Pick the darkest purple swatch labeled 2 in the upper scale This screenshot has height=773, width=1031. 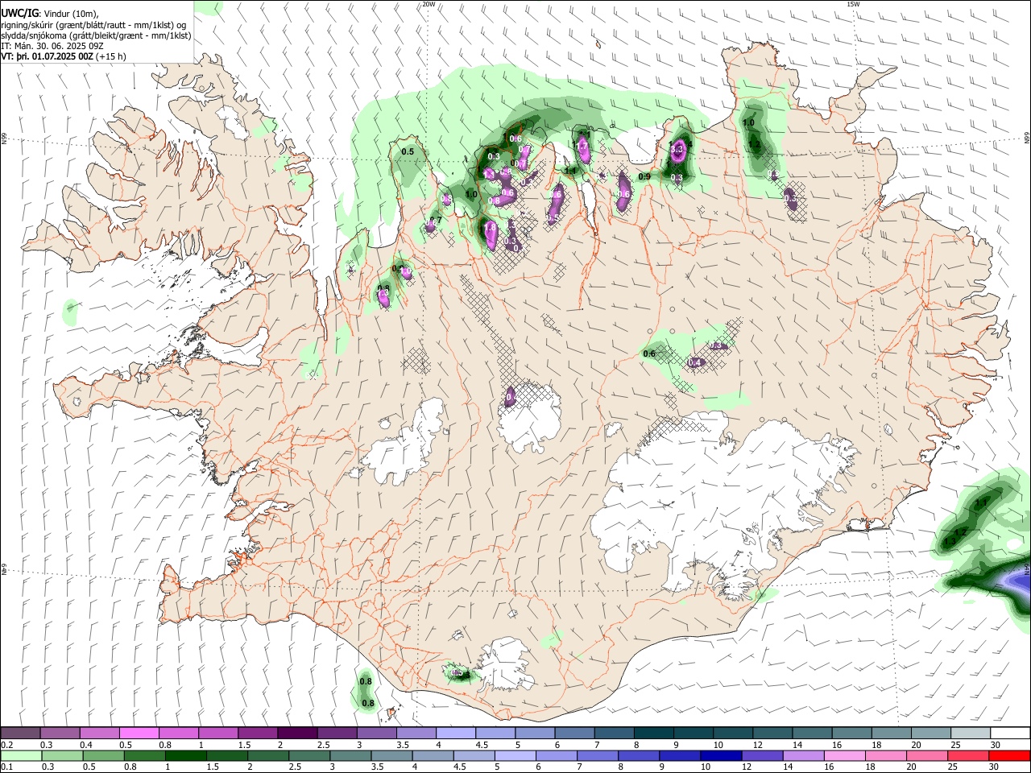(297, 733)
